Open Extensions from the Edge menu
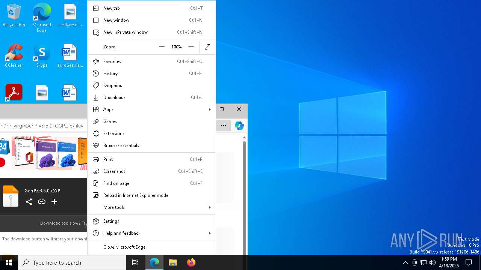The width and height of the screenshot is (481, 270). pos(151,133)
